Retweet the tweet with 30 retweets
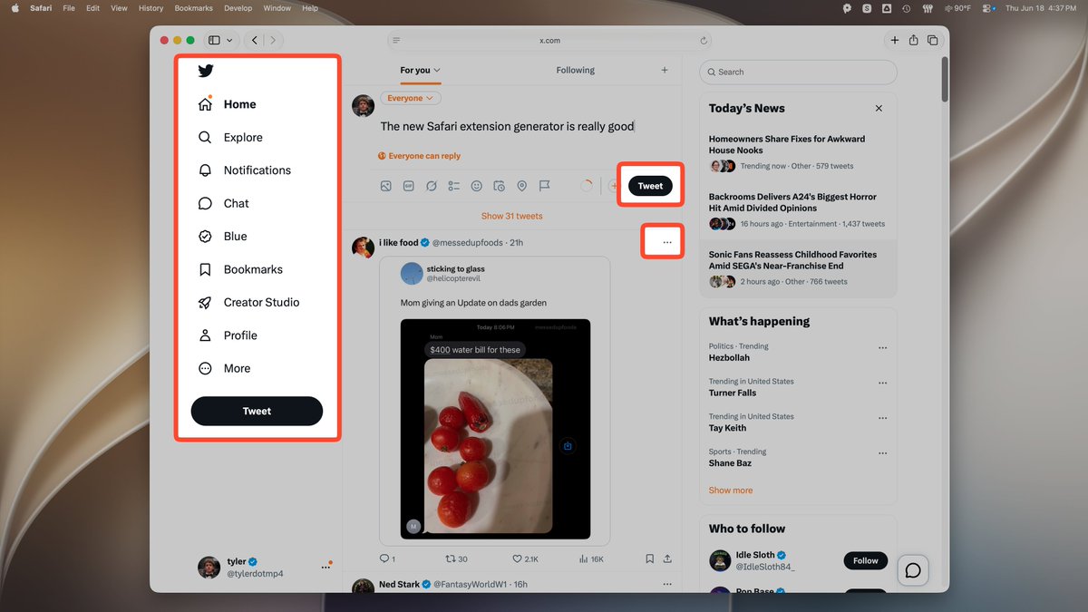This screenshot has height=612, width=1088. [x=456, y=559]
